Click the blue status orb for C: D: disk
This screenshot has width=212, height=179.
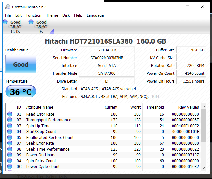tap(5, 22)
